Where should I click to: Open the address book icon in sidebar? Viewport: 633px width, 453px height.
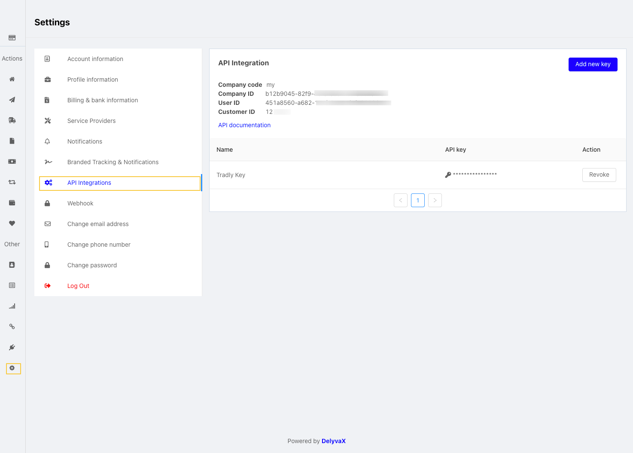point(12,265)
